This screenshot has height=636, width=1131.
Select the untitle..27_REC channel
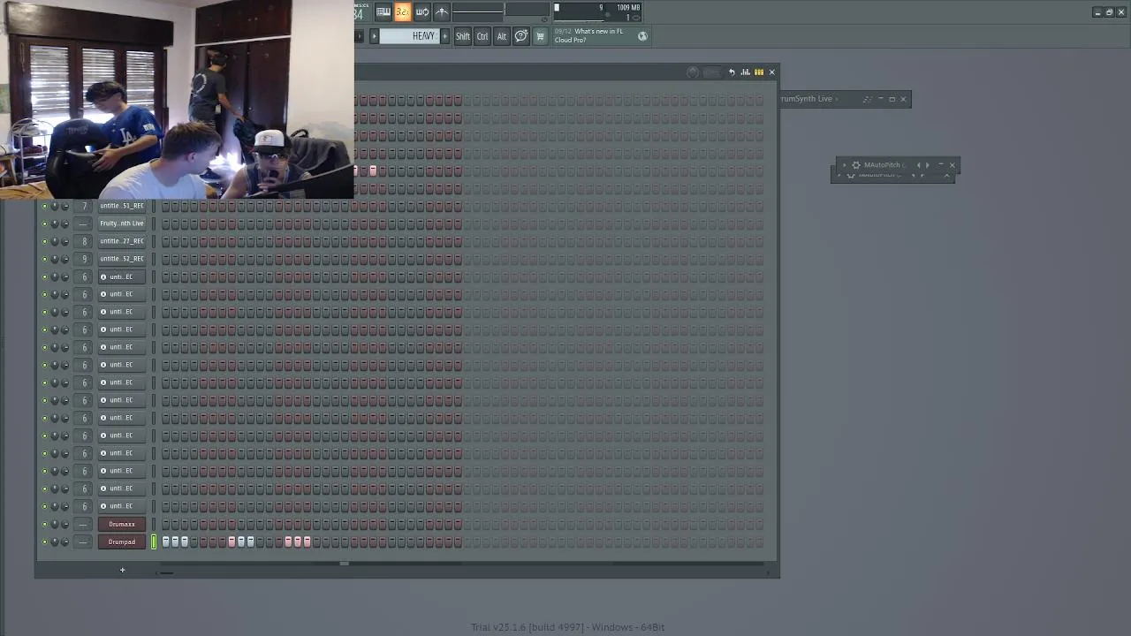(x=122, y=241)
